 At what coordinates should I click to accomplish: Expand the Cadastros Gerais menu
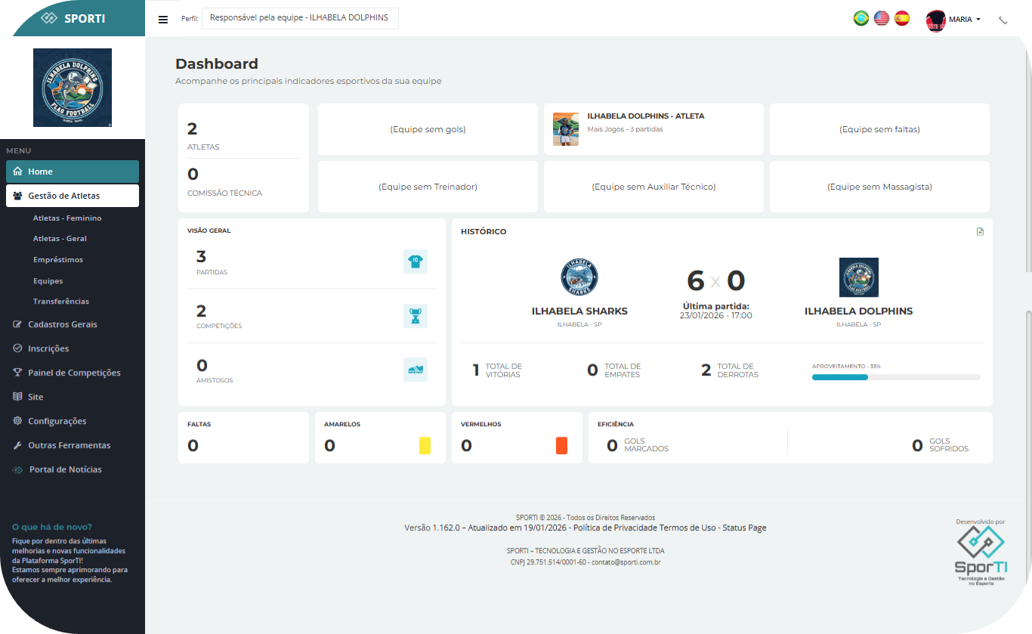point(63,324)
